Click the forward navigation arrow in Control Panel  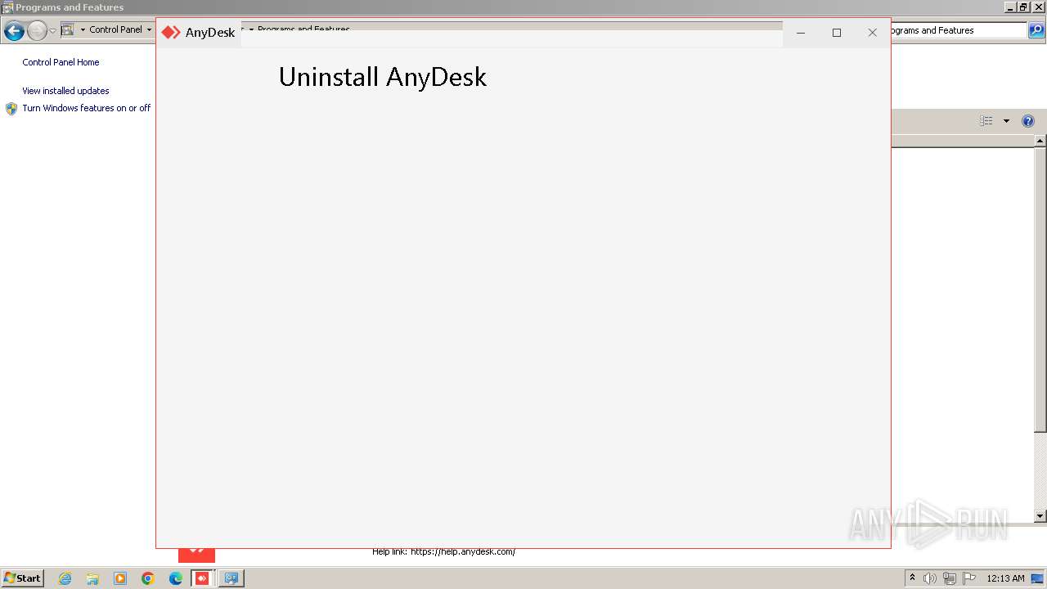(37, 31)
